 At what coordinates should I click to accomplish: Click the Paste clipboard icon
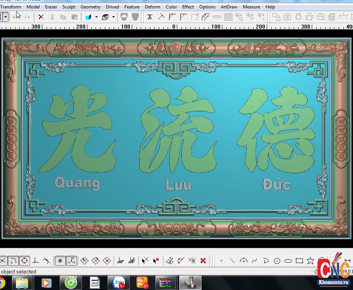[x=74, y=17]
